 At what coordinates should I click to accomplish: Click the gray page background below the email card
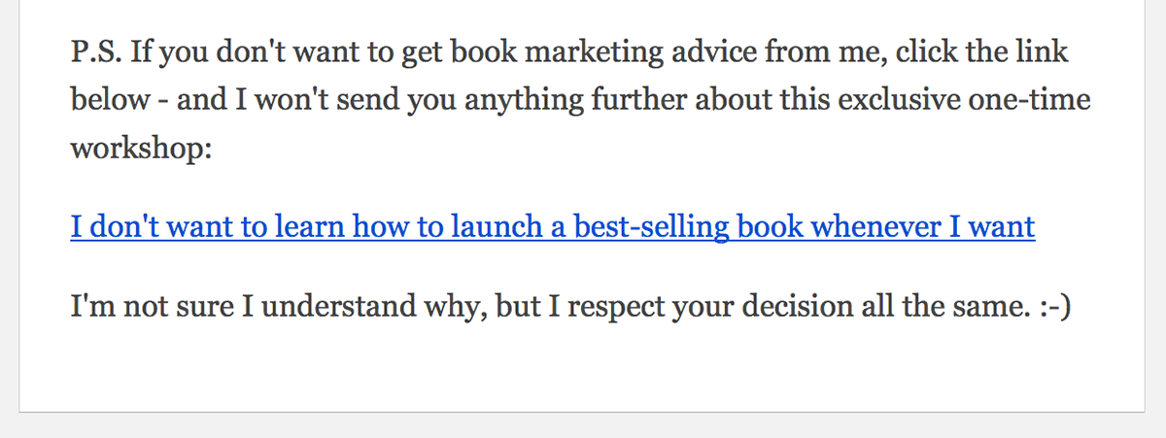[x=583, y=426]
